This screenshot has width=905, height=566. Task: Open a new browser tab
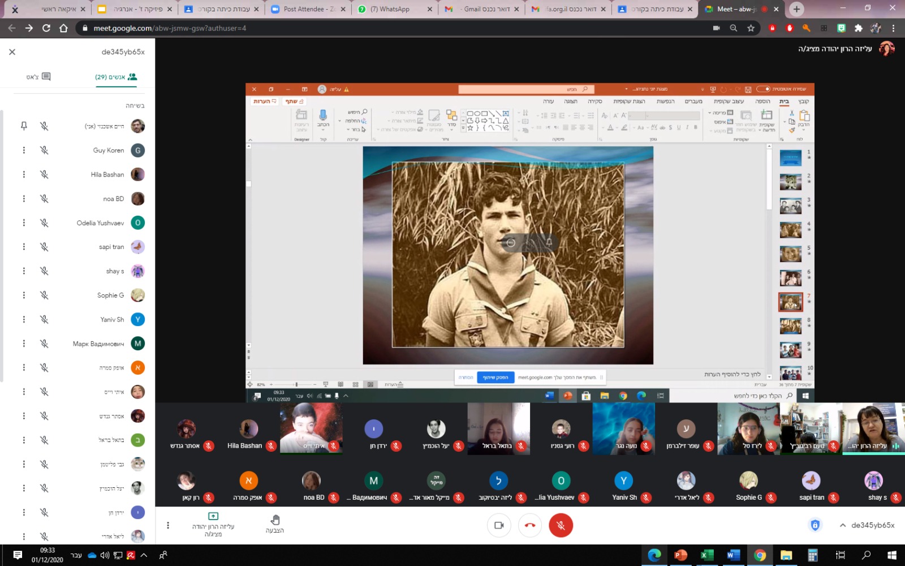(x=796, y=9)
